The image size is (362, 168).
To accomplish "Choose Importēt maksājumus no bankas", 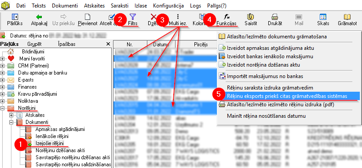I will coord(265,76).
